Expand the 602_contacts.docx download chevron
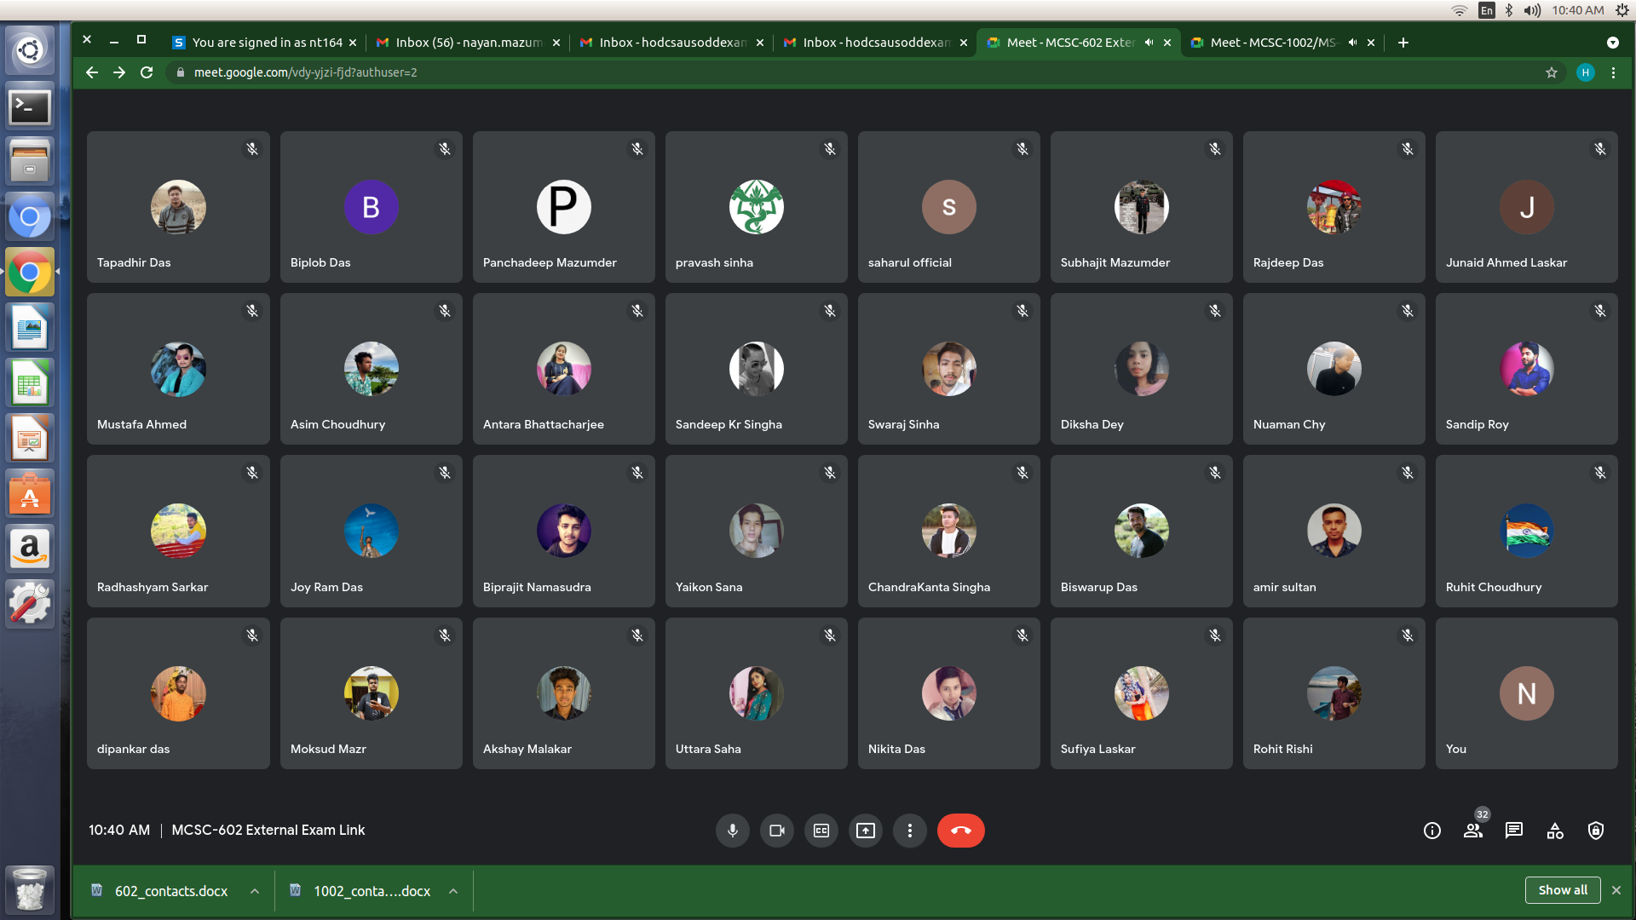Viewport: 1636px width, 920px height. [x=255, y=891]
